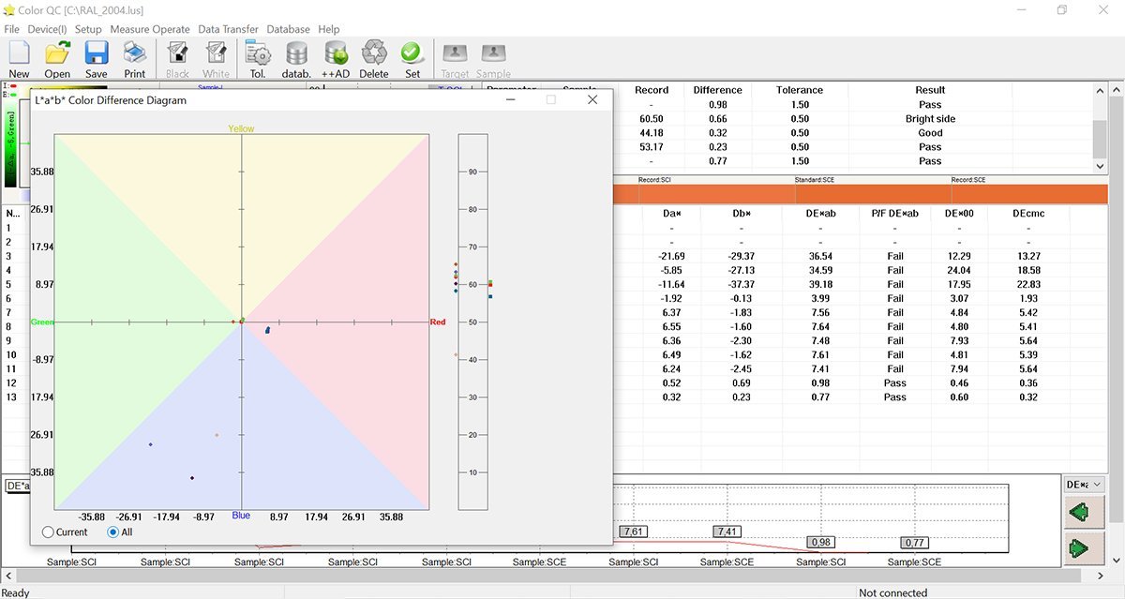Image resolution: width=1125 pixels, height=599 pixels.
Task: Click the Delete recycle icon
Action: click(374, 58)
